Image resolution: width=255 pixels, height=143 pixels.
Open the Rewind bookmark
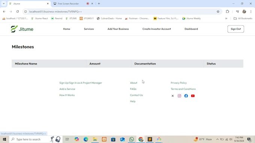57,18
